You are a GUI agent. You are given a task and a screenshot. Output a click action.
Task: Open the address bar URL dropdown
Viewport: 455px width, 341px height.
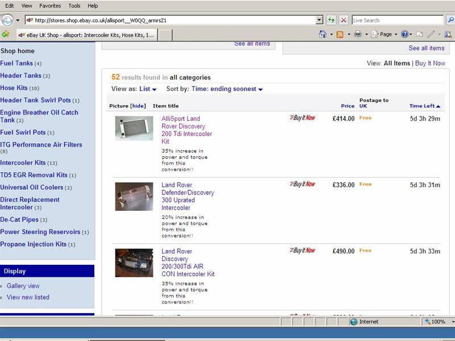(x=319, y=20)
